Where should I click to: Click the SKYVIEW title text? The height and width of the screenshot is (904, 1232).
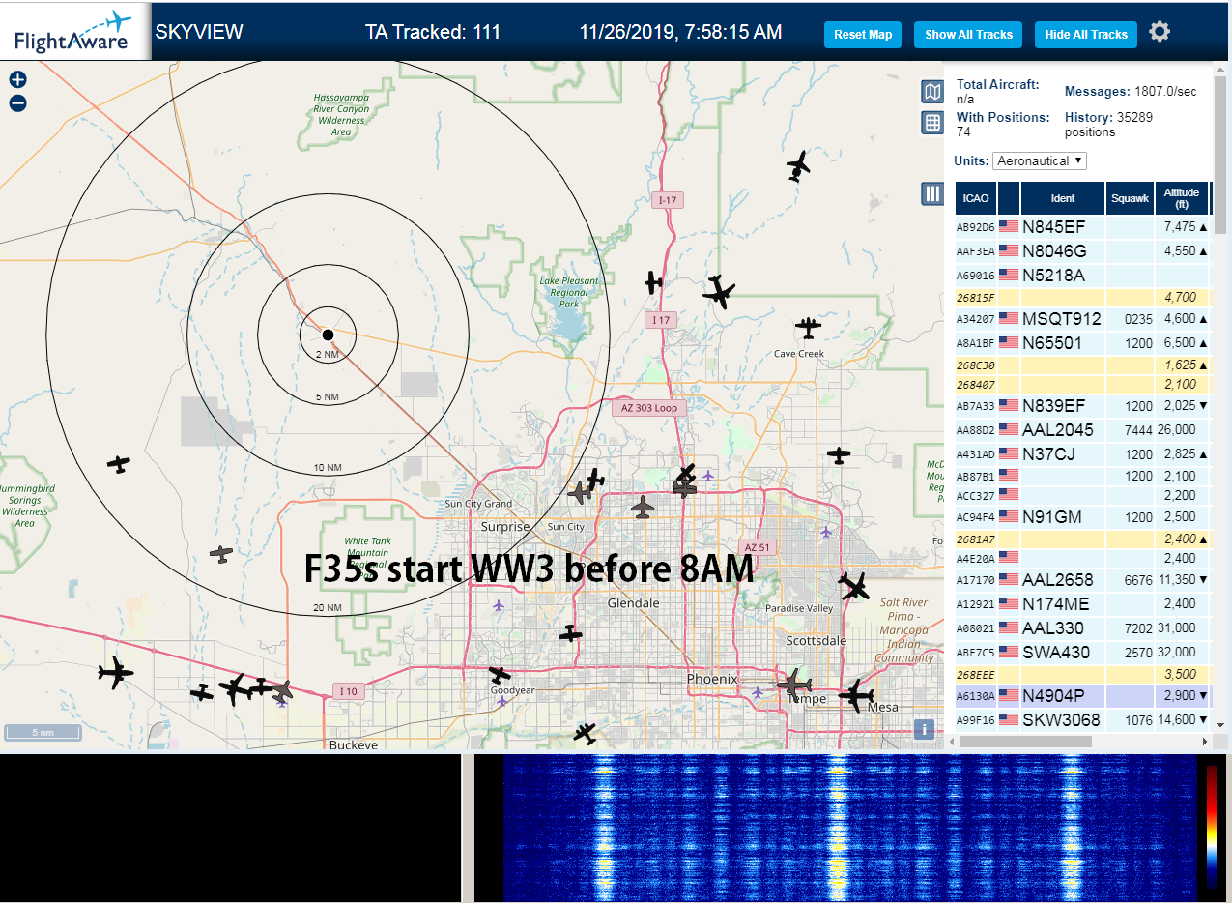tap(199, 31)
